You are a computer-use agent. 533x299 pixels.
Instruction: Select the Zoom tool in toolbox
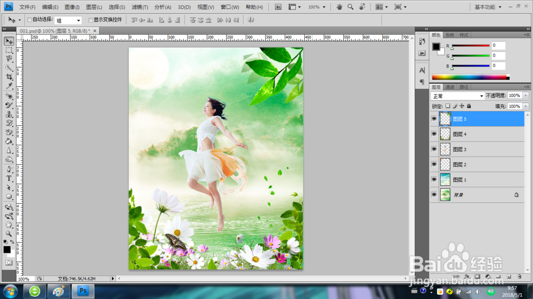pos(9,234)
